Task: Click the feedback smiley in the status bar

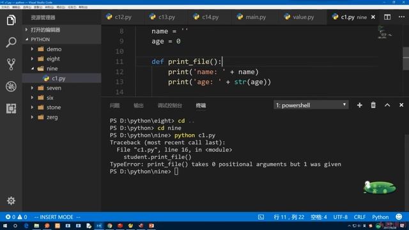Action: coord(399,217)
